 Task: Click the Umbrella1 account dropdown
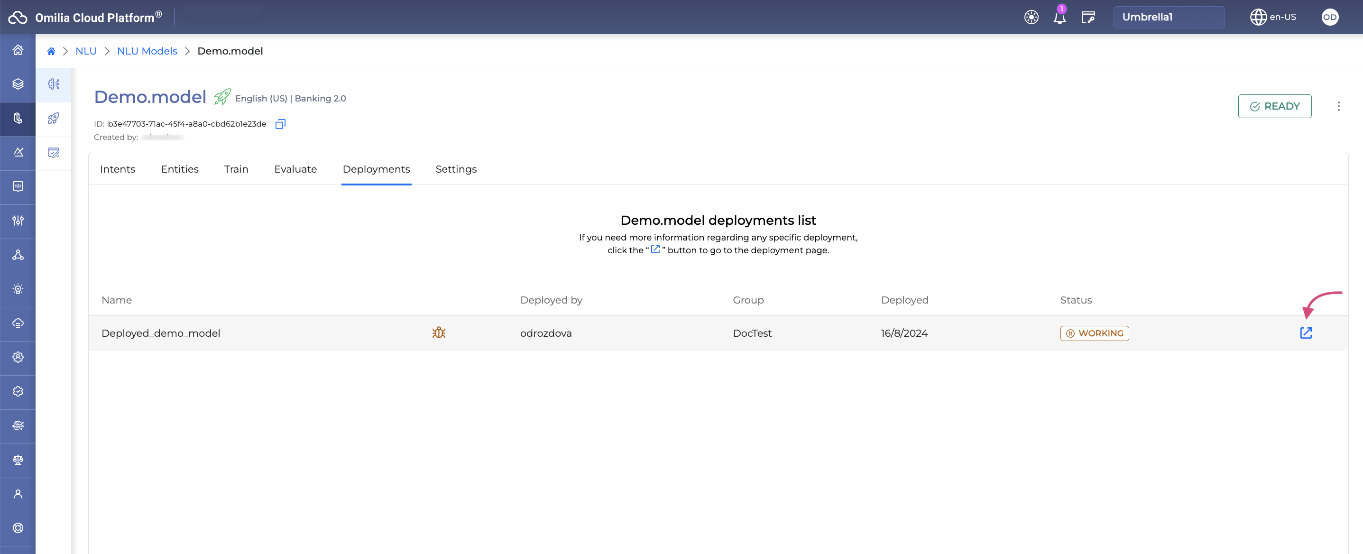[x=1168, y=17]
